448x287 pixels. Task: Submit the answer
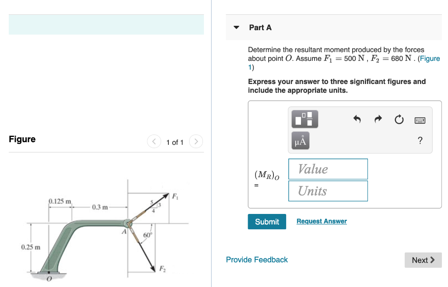[267, 221]
